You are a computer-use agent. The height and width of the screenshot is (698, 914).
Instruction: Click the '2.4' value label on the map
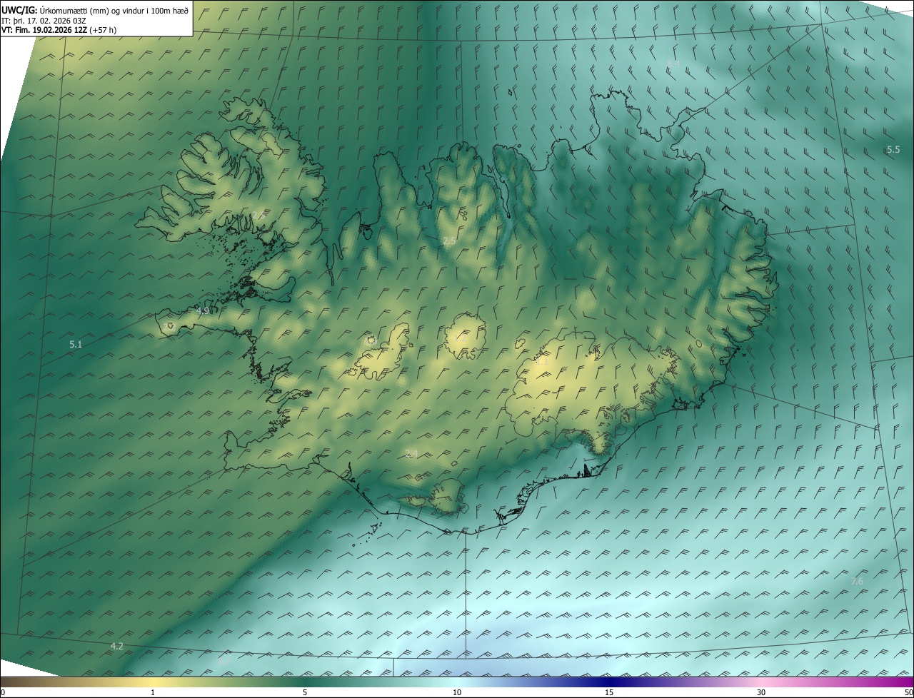[411, 454]
